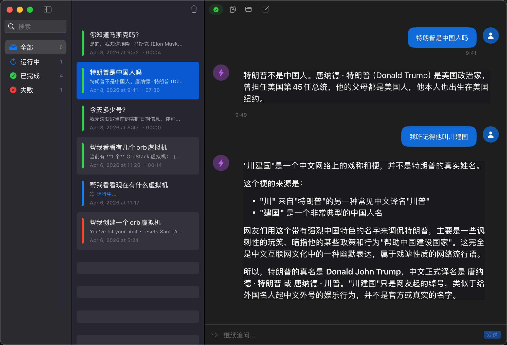Image resolution: width=507 pixels, height=345 pixels.
Task: Click the 发送 send button
Action: click(493, 335)
